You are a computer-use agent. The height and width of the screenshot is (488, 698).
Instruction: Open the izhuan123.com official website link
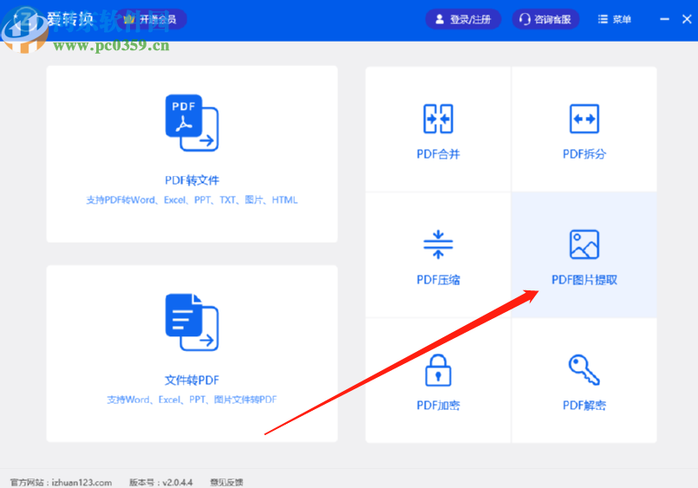82,482
